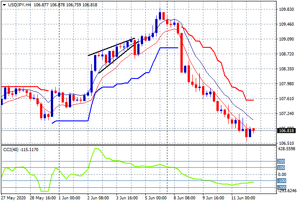
Task: Click the large red candle of 8 Jun
Action: (181, 53)
